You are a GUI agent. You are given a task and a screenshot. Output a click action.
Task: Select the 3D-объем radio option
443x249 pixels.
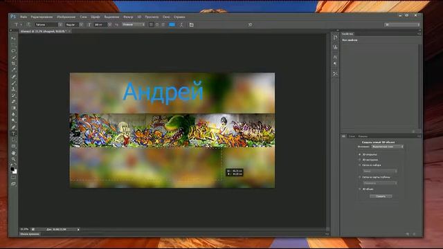(360, 189)
